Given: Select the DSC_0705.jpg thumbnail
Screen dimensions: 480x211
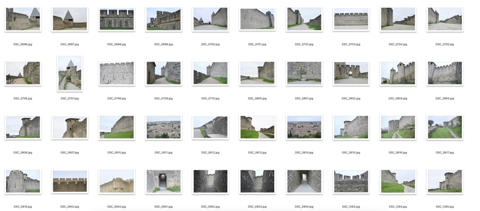Looking at the screenshot, I should pos(445,19).
